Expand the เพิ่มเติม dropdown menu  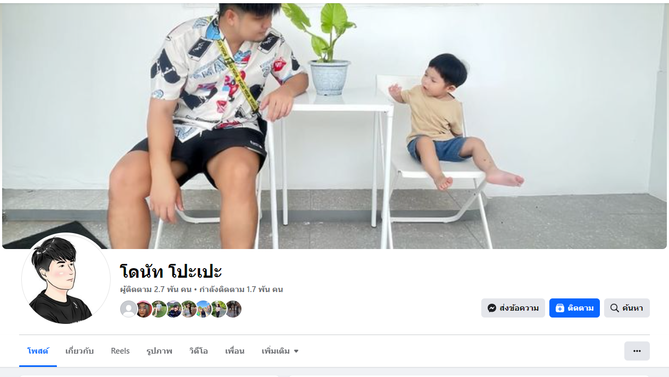pyautogui.click(x=280, y=351)
